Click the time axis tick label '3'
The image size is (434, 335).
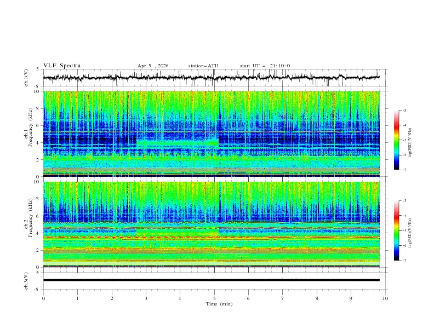(146, 298)
